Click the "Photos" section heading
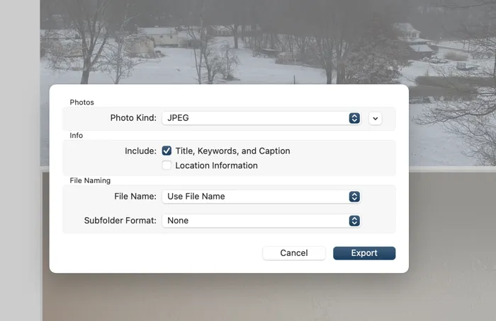This screenshot has width=496, height=321. click(81, 103)
